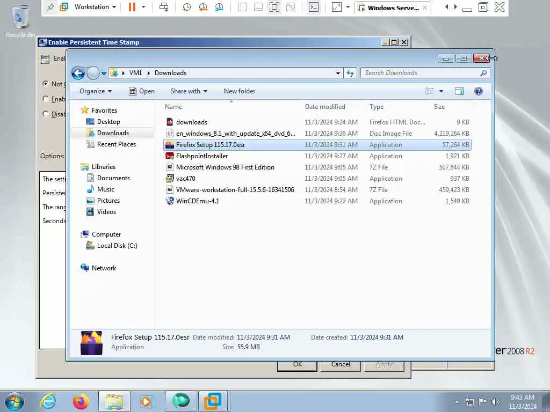The width and height of the screenshot is (550, 412).
Task: Open the Organize menu
Action: point(96,91)
